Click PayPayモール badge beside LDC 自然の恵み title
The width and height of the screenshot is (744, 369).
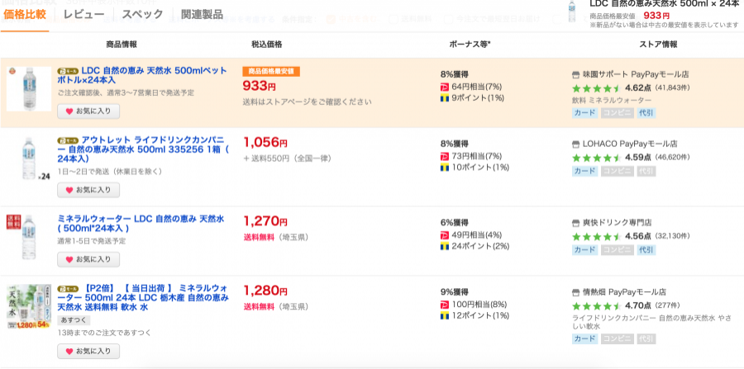pyautogui.click(x=68, y=71)
